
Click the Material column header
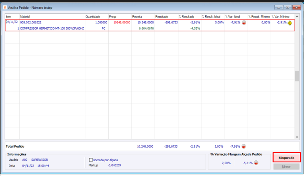(x=25, y=17)
